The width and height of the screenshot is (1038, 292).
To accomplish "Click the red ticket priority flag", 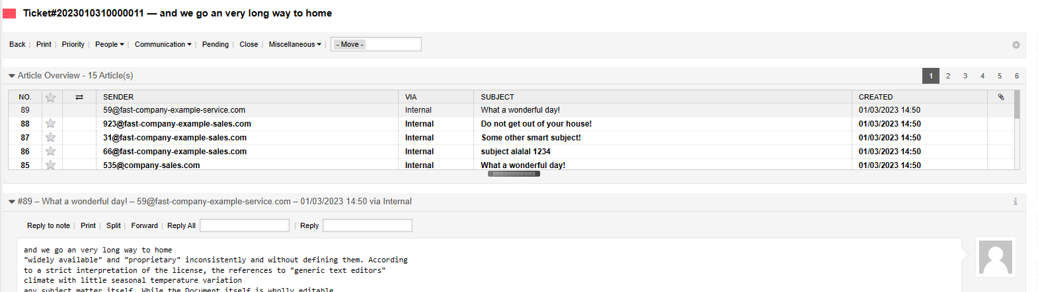I will (9, 13).
